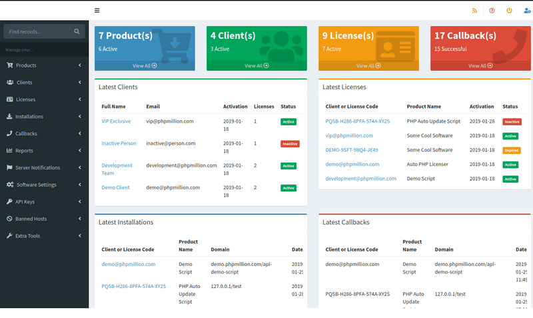Screen dimensions: 533x318
Task: Open the Banned Hosts sidebar menu item
Action: click(x=44, y=219)
